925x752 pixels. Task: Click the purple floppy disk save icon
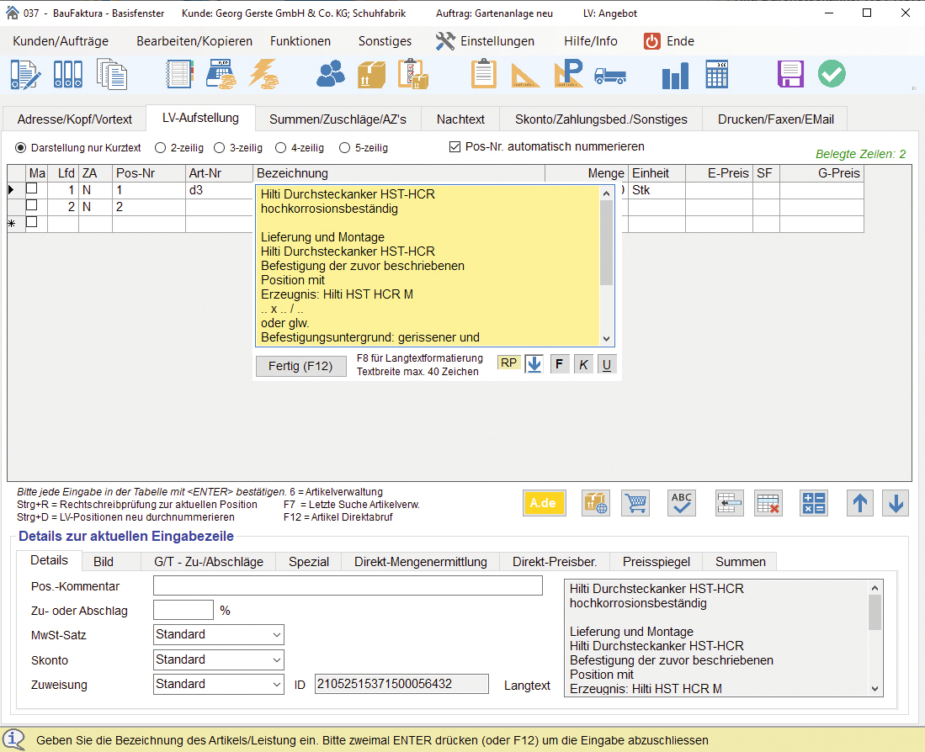click(x=790, y=74)
